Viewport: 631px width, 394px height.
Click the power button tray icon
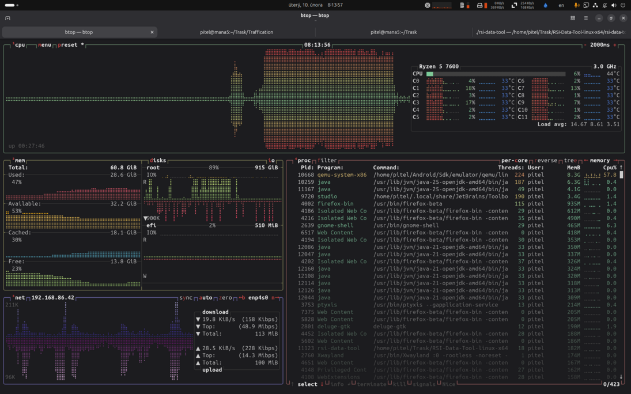point(623,5)
